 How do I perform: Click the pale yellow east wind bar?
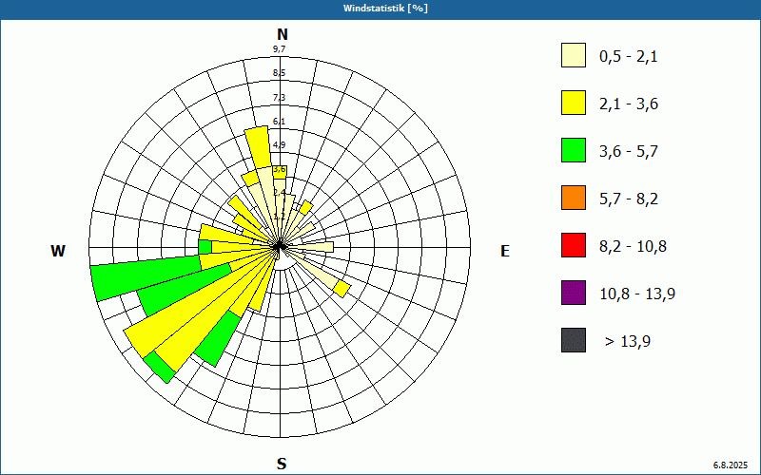(x=311, y=247)
